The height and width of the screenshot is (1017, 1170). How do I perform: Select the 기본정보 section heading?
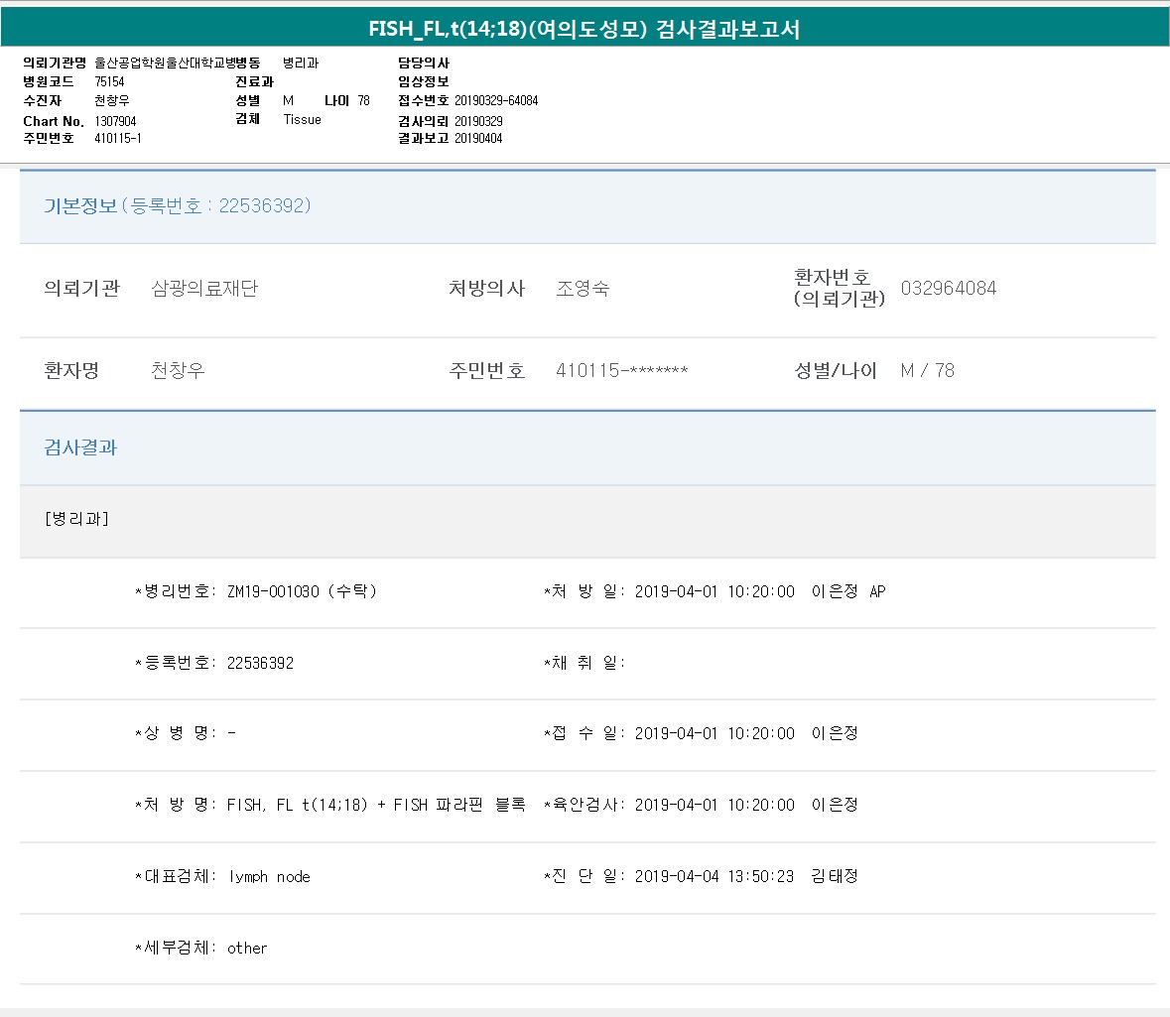pyautogui.click(x=79, y=206)
